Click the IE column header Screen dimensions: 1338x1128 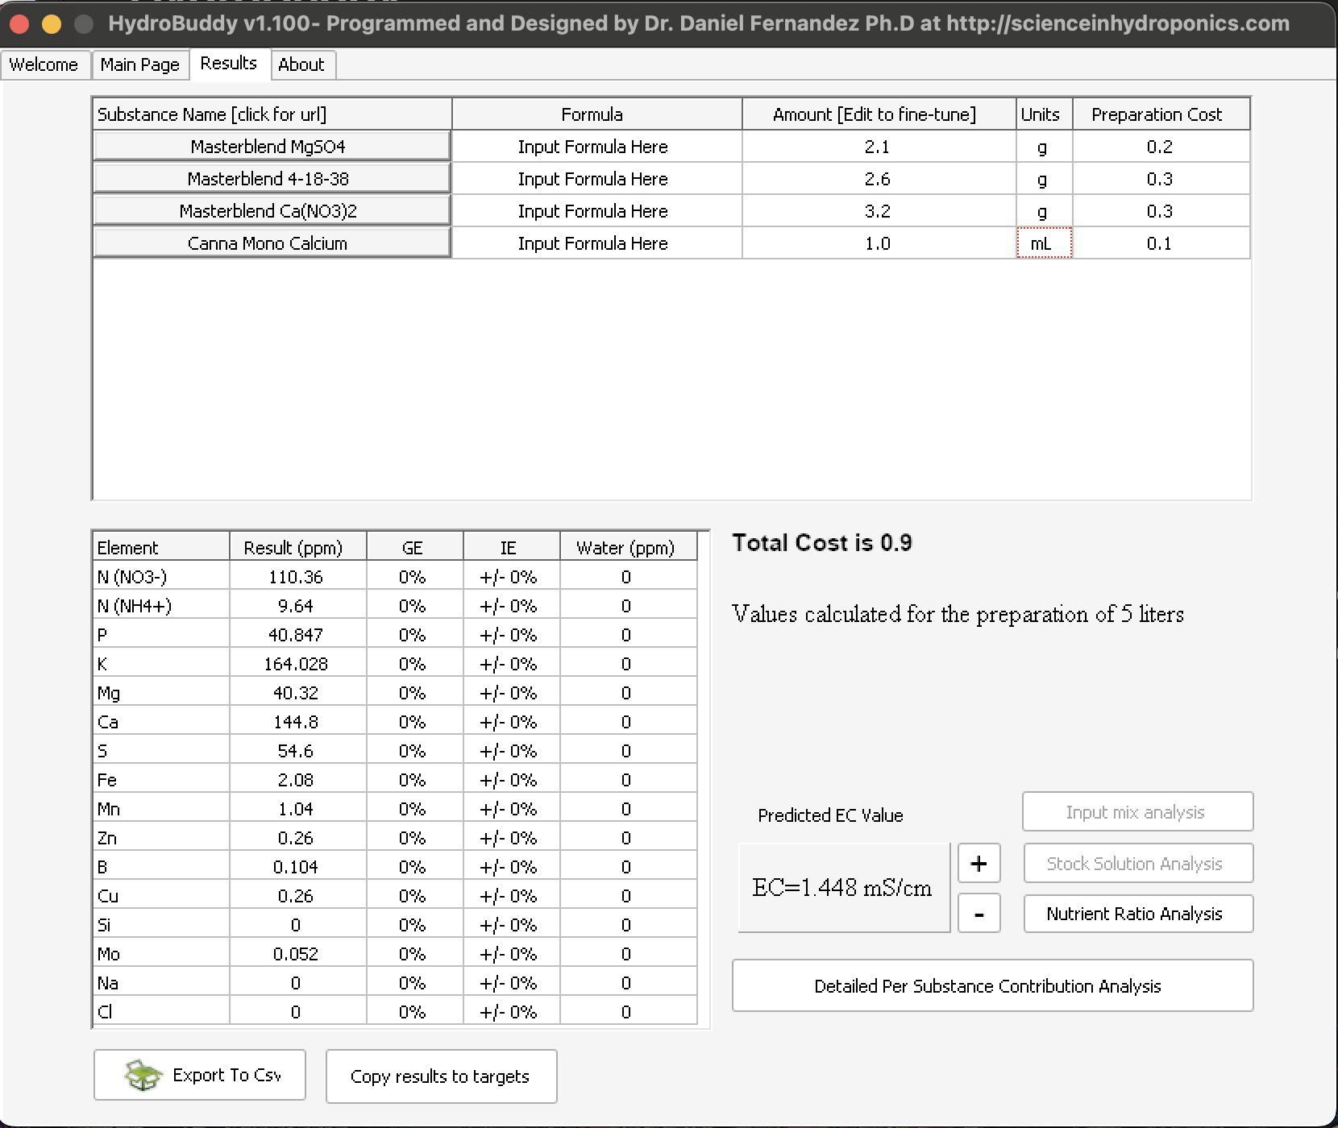pos(511,548)
